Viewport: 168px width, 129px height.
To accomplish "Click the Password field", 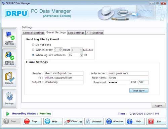I will click(x=119, y=82).
